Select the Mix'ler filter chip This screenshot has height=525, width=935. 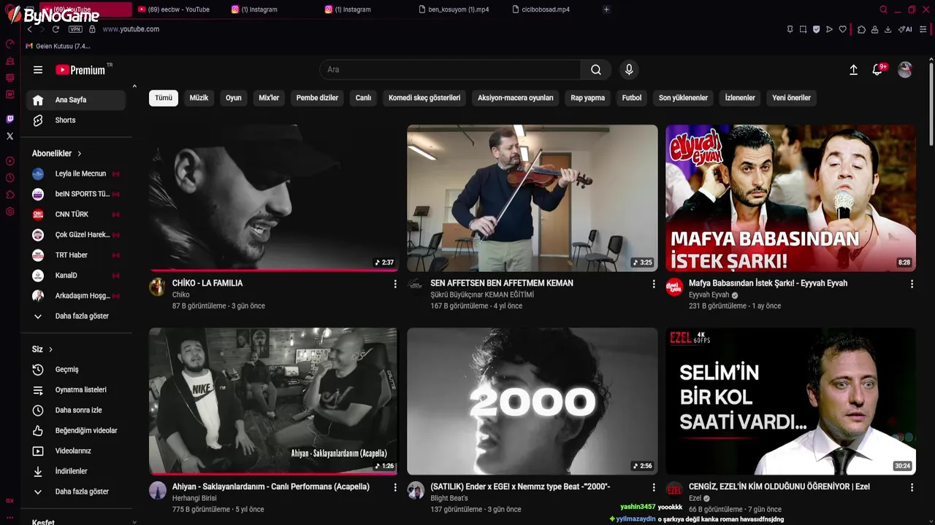pyautogui.click(x=269, y=98)
